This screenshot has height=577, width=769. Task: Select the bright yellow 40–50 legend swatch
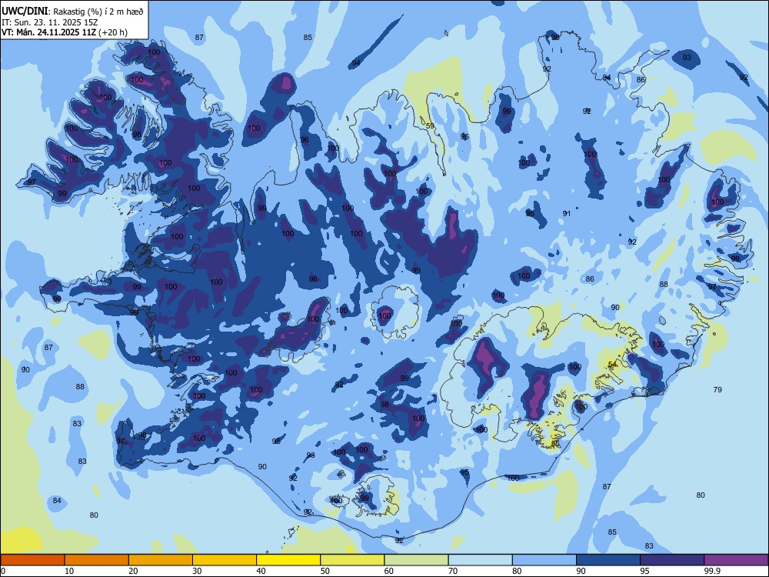coord(288,560)
